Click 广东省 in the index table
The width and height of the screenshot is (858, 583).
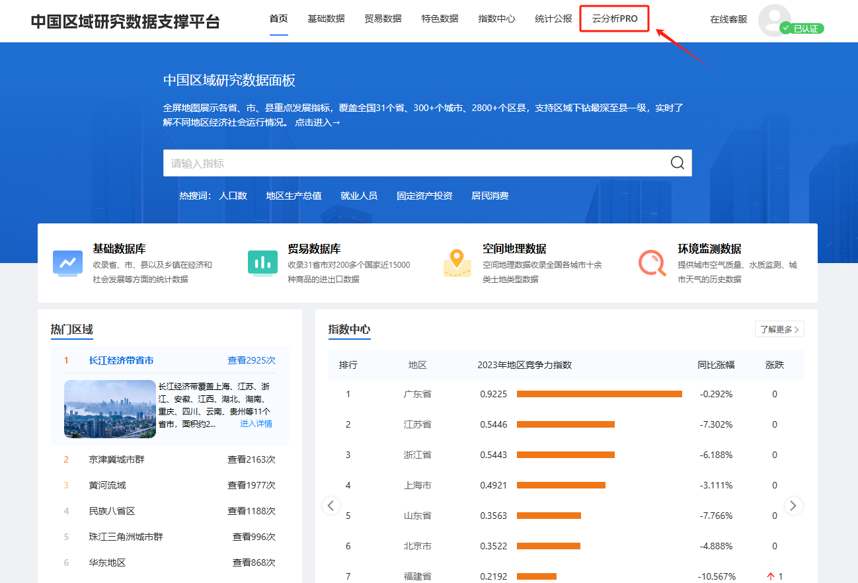pos(417,394)
